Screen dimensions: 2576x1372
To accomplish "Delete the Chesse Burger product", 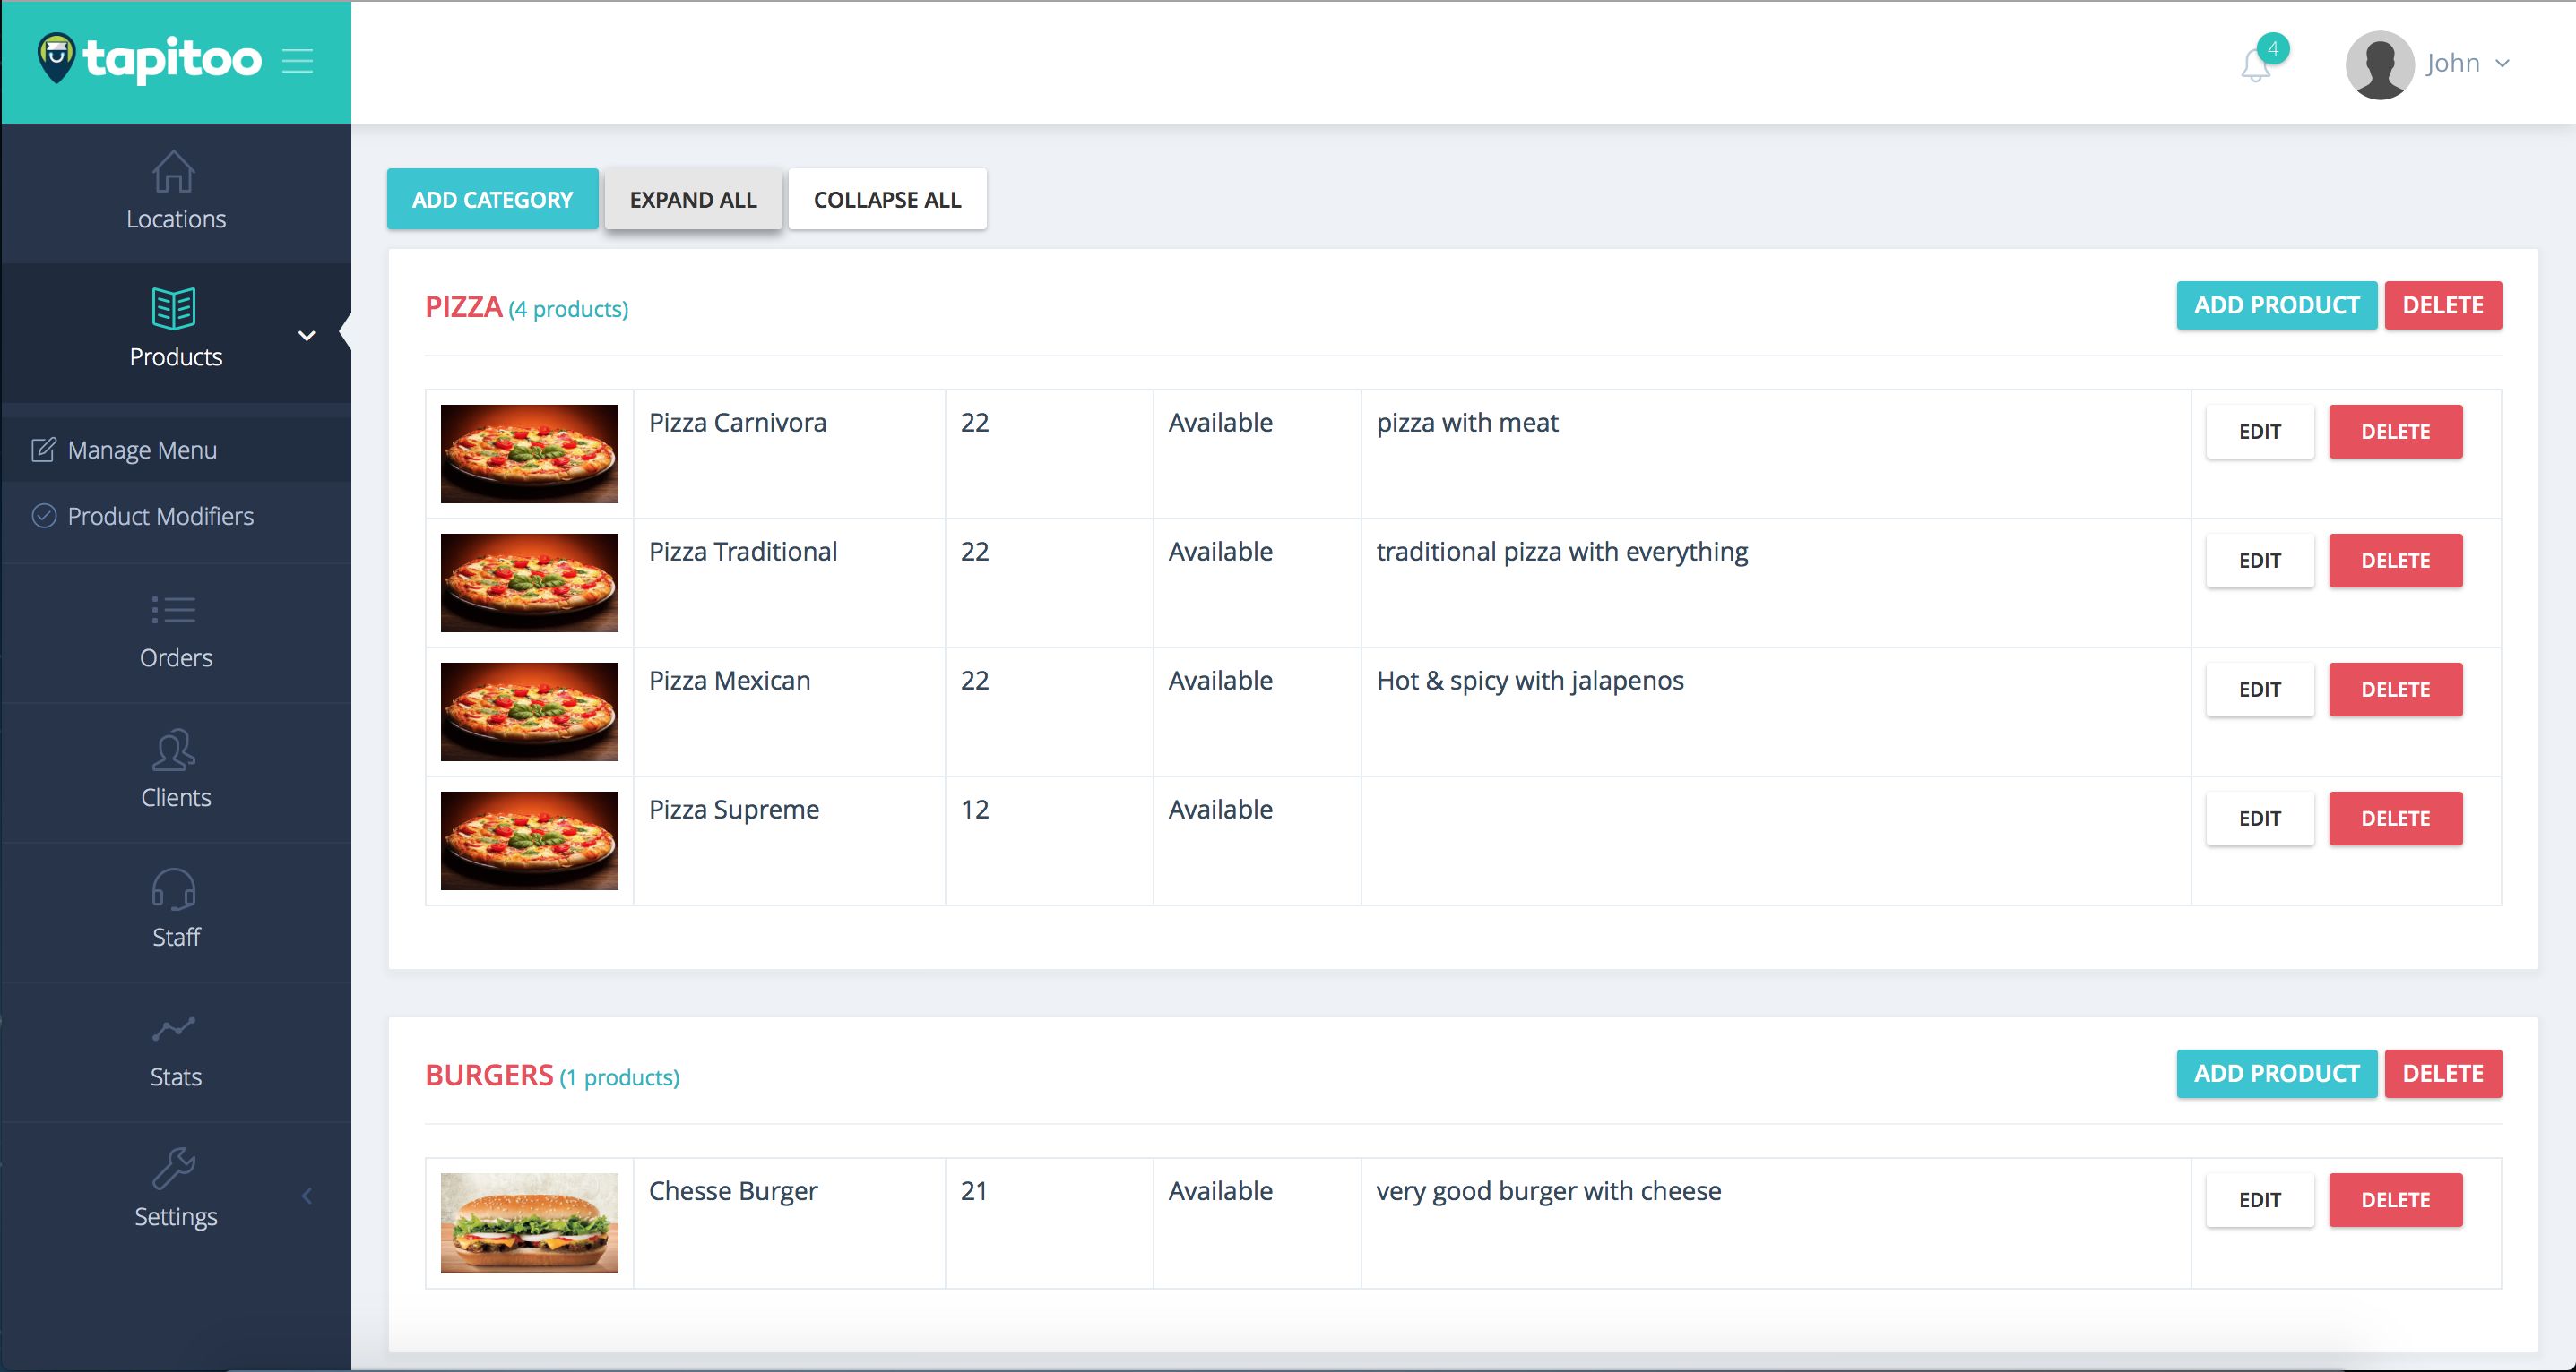I will (x=2395, y=1200).
